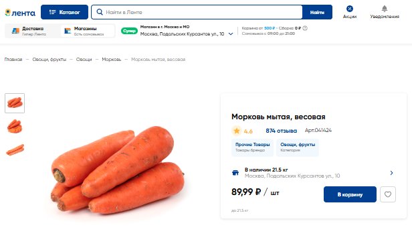Viewport: 412px width, 252px height.
Task: Open Уведомления bell icon
Action: (385, 9)
